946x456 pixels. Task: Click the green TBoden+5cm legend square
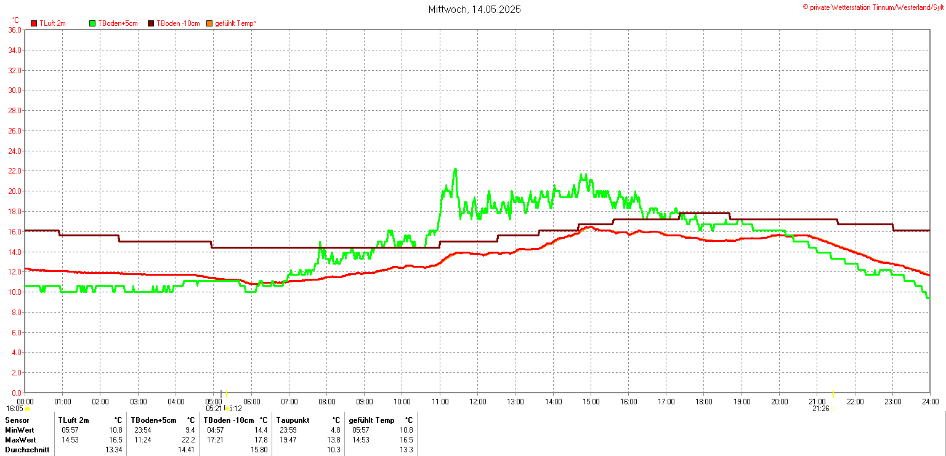tap(93, 23)
